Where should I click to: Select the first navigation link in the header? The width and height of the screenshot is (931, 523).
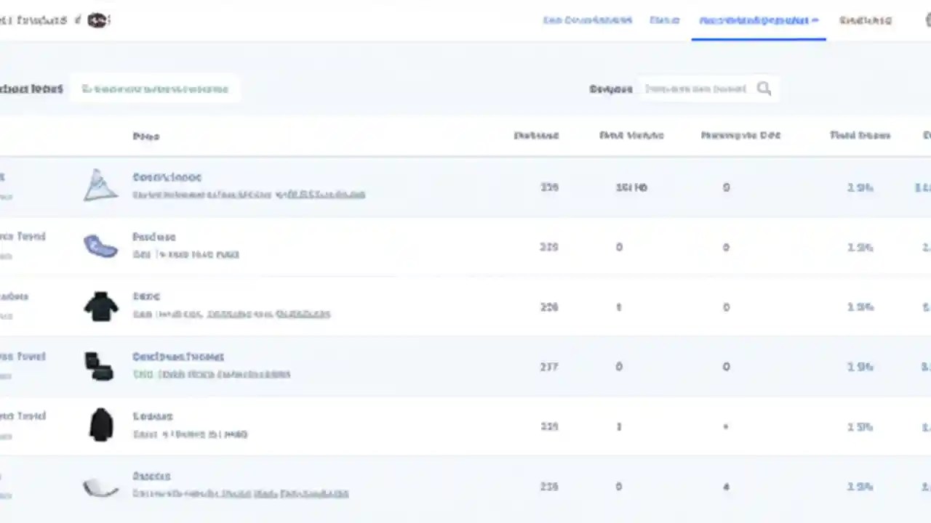(x=587, y=20)
